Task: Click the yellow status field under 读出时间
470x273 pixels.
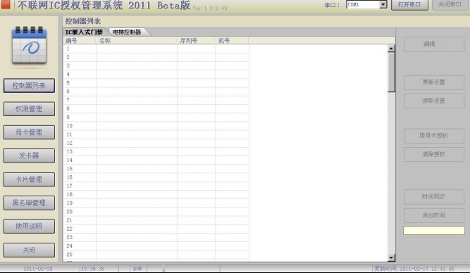Action: coord(434,230)
